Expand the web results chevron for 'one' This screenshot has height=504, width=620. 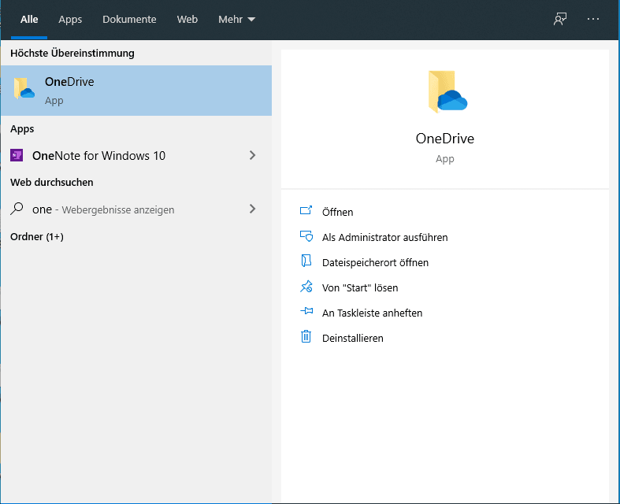tap(252, 209)
